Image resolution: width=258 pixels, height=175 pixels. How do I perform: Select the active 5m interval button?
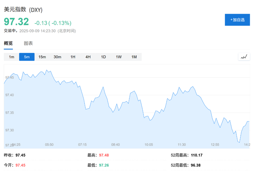(x=27, y=57)
